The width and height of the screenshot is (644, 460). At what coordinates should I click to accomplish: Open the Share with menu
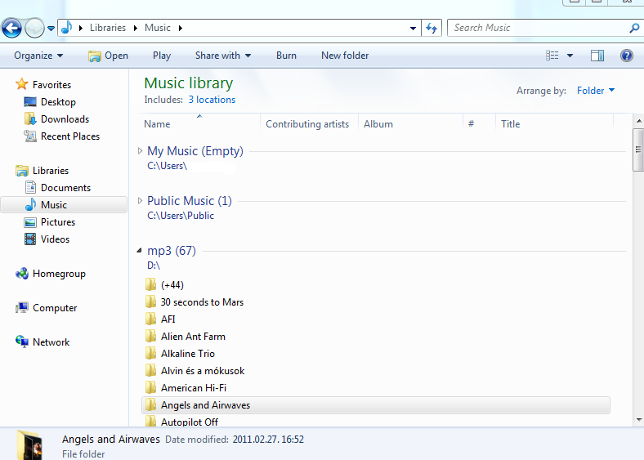[x=223, y=56]
